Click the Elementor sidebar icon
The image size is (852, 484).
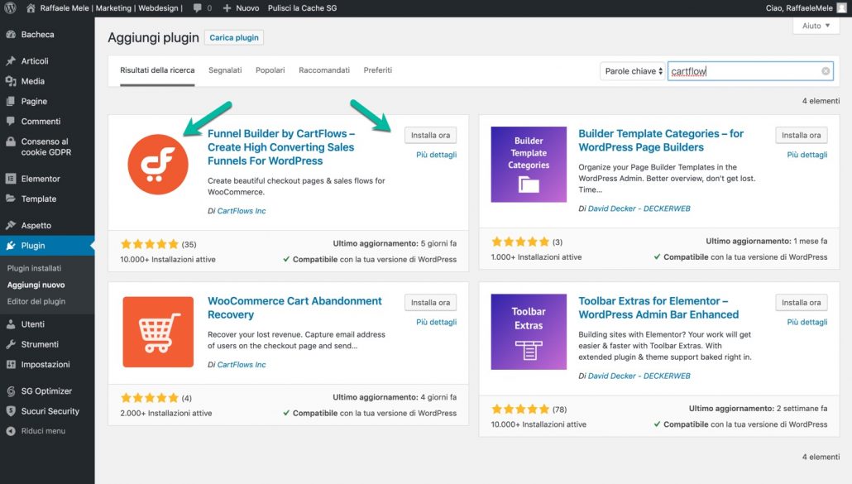point(11,179)
